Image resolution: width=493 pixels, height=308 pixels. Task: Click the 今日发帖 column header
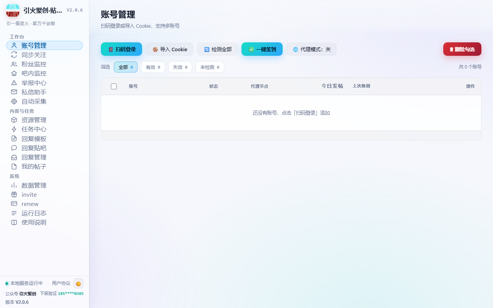point(332,86)
